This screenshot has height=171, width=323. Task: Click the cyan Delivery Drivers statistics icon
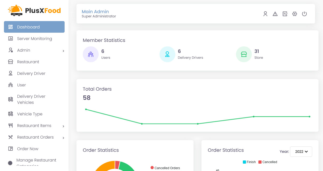pyautogui.click(x=167, y=54)
